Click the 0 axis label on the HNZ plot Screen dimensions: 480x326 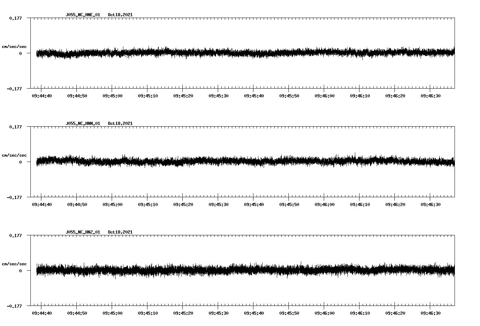[x=21, y=271]
